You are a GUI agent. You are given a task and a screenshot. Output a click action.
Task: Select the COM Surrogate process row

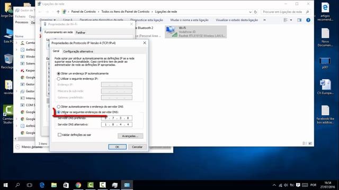pyautogui.click(x=28, y=105)
